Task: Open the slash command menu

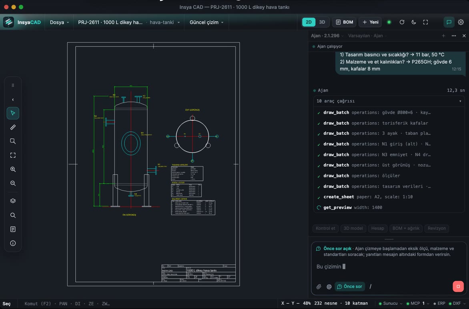Action: tap(370, 287)
